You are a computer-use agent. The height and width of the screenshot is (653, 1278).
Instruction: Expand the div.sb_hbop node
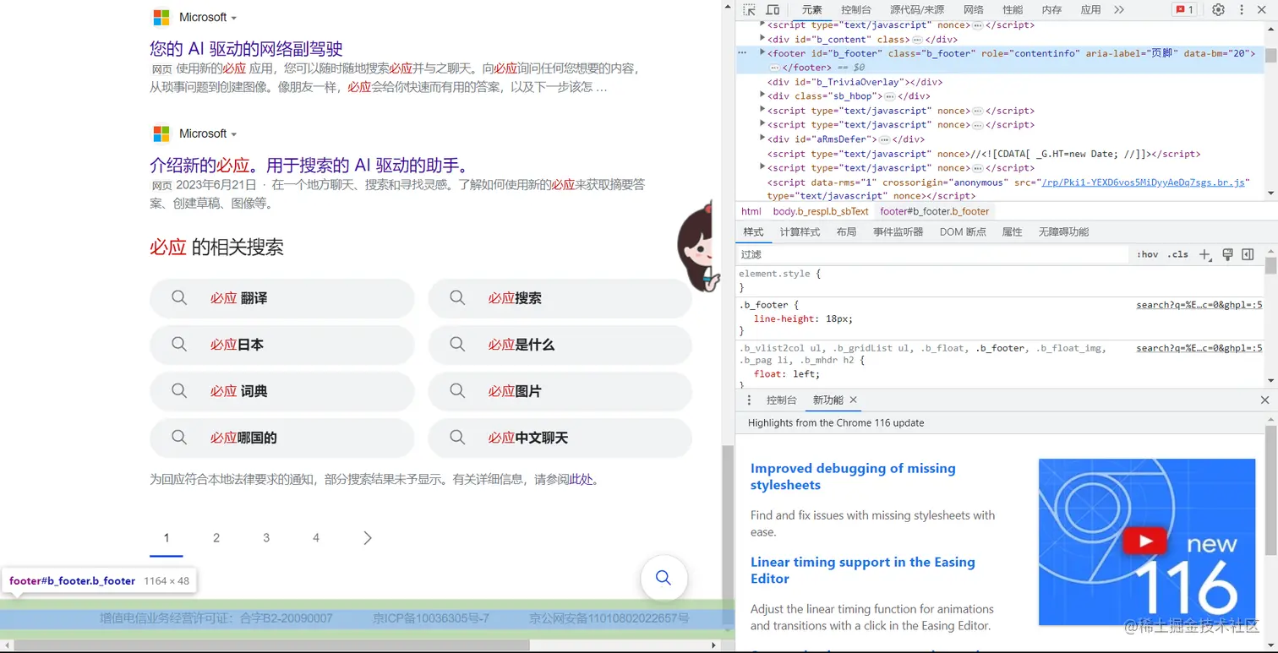(762, 95)
